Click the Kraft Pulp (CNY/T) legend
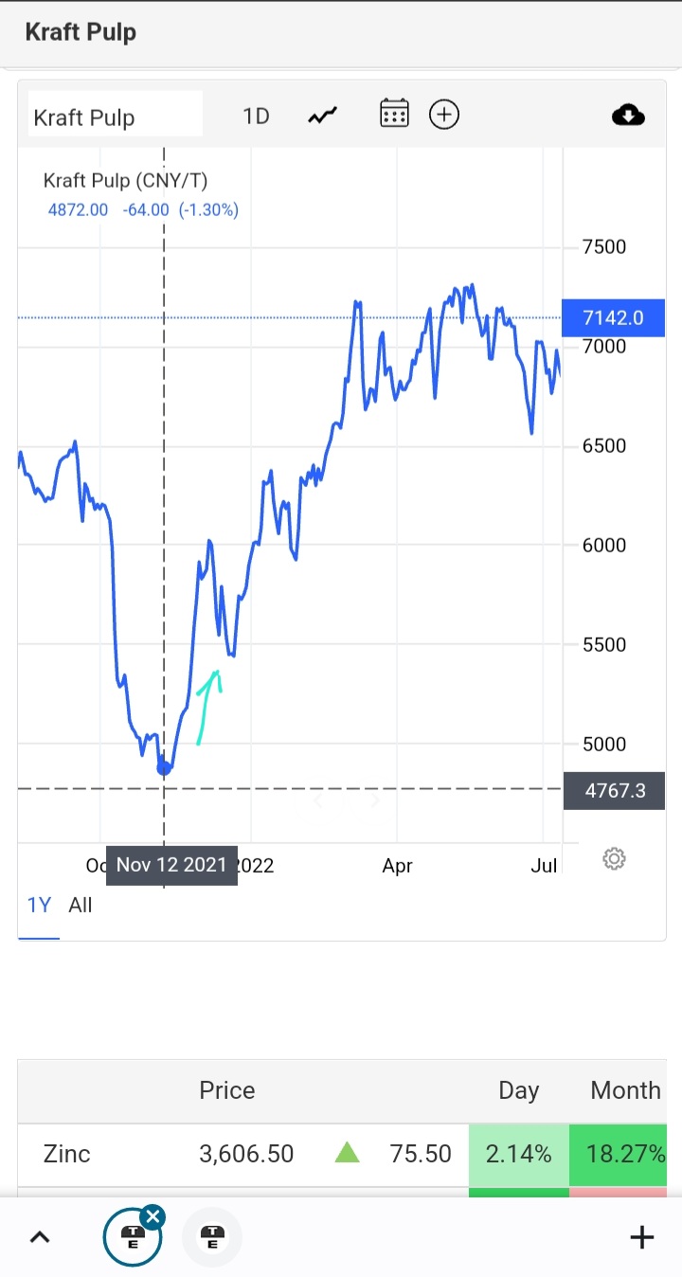The height and width of the screenshot is (1277, 682). 125,180
